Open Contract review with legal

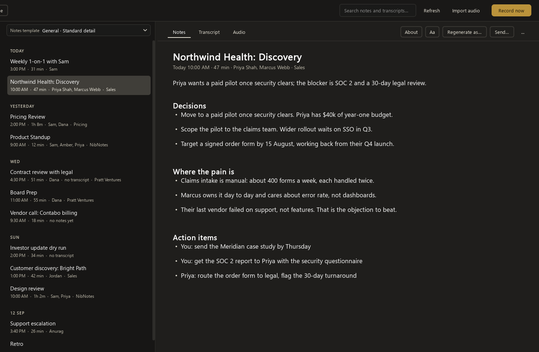coord(79,175)
